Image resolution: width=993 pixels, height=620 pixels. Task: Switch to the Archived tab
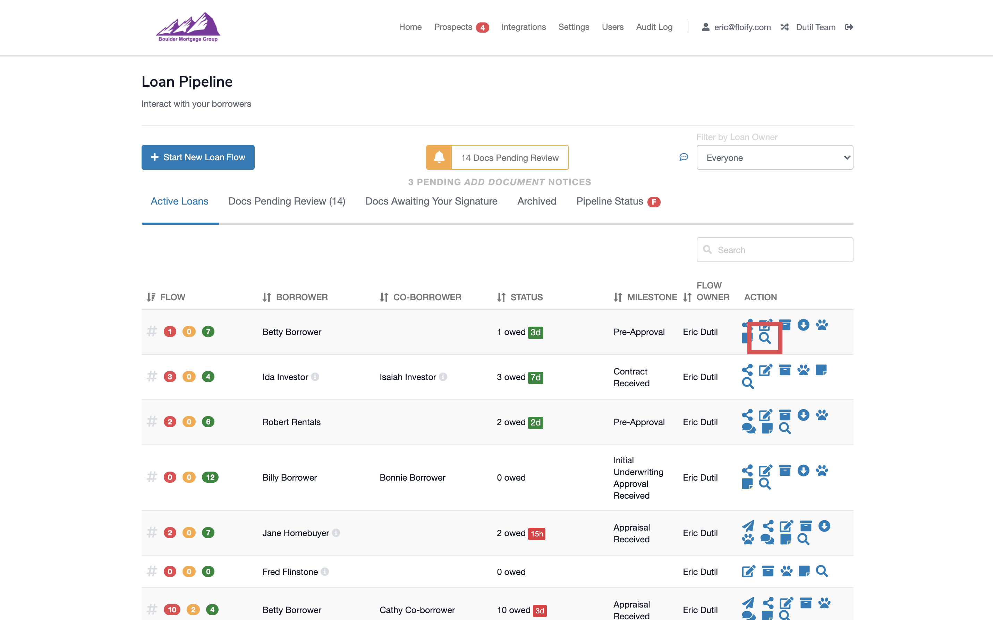coord(536,201)
